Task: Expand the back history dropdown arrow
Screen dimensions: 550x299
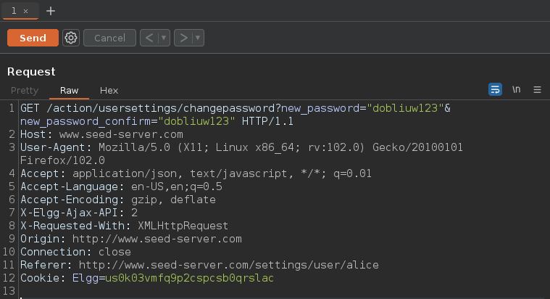Action: click(x=164, y=38)
